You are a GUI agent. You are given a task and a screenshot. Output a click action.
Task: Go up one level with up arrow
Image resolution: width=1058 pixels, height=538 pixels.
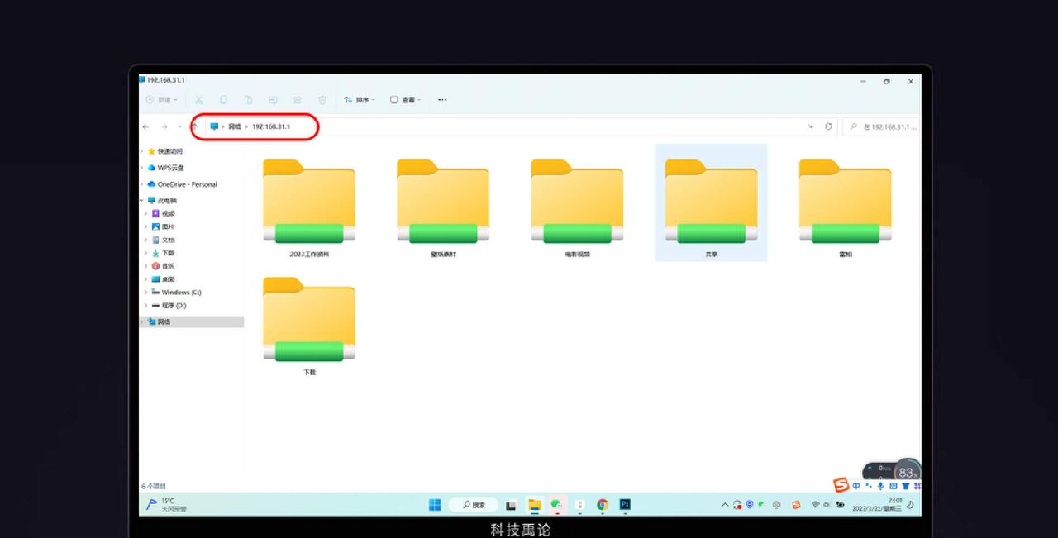coord(195,126)
